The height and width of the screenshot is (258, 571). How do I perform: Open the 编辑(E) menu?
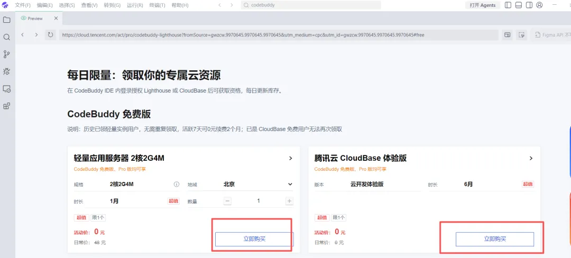pyautogui.click(x=44, y=5)
